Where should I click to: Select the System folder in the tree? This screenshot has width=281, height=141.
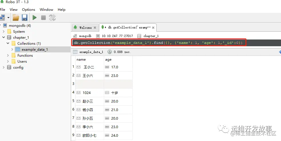tap(19, 32)
